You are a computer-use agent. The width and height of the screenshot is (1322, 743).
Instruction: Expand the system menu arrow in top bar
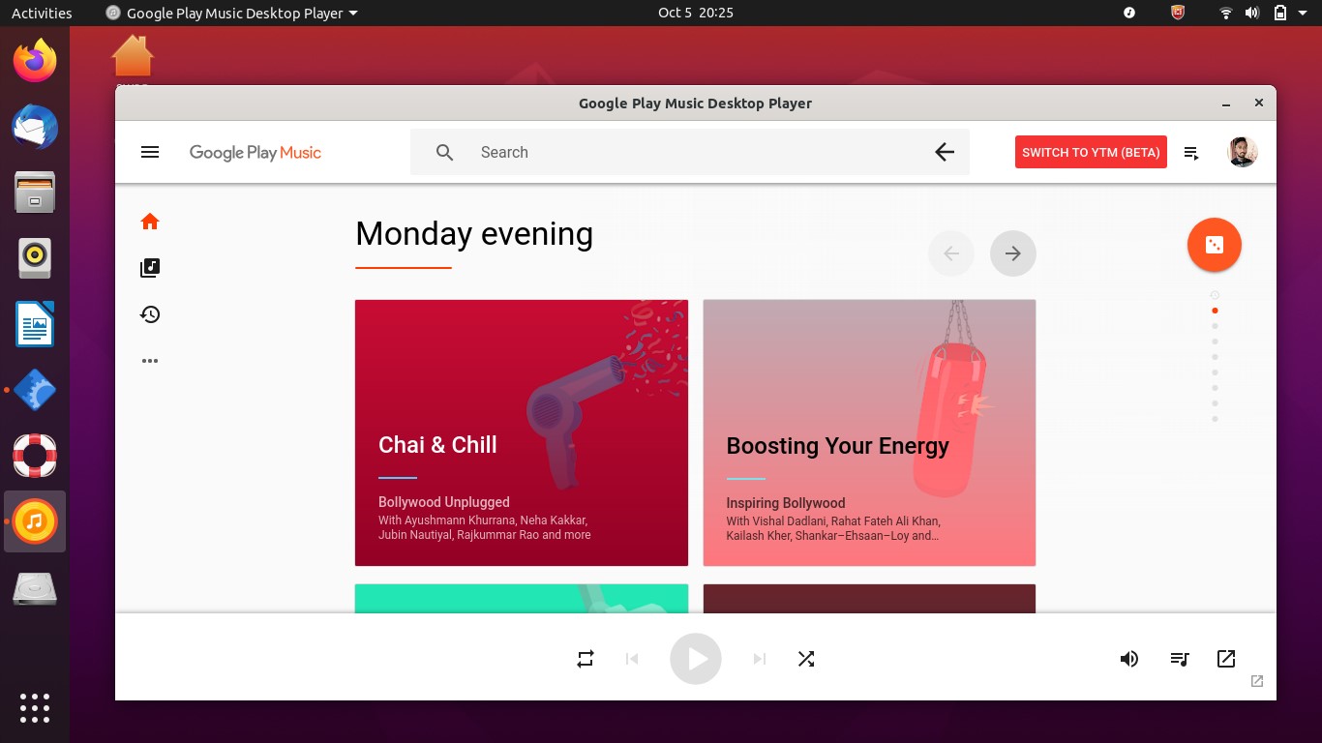[x=1304, y=14]
